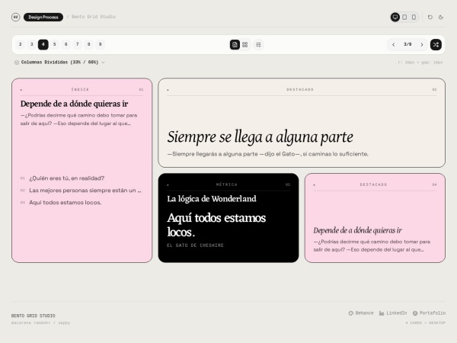Click BENTO GRID STUDIO footer title
This screenshot has width=457, height=343.
pyautogui.click(x=34, y=316)
